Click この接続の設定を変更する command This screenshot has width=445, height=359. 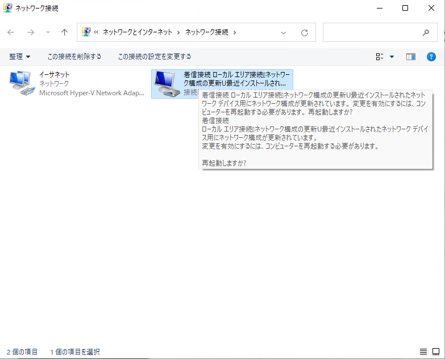(155, 57)
